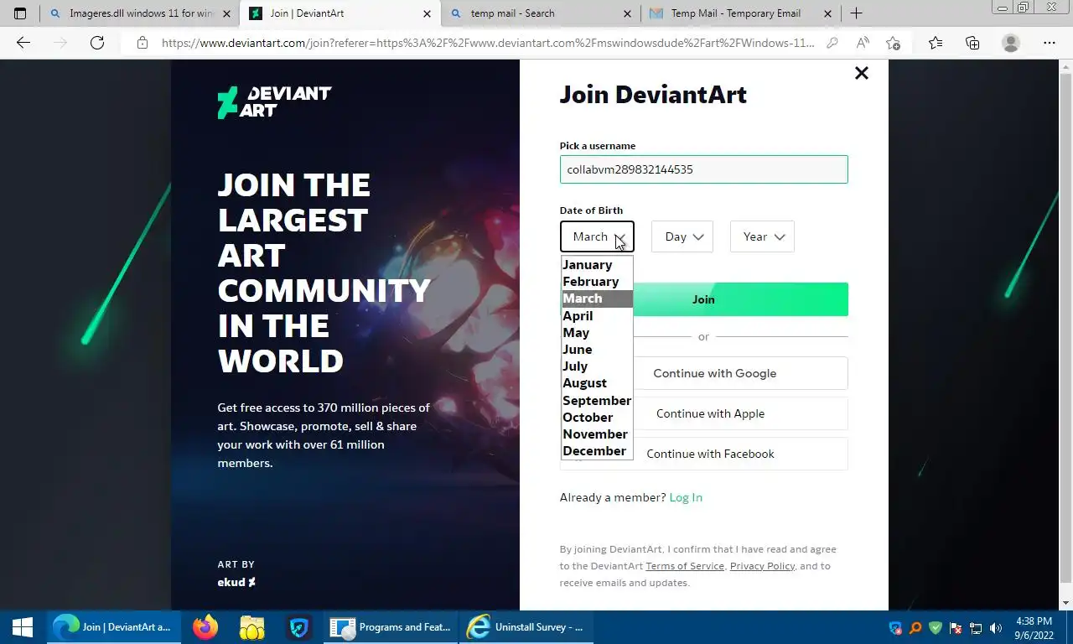Add this page to favorites

[x=893, y=43]
